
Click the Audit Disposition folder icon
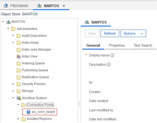[19, 36]
